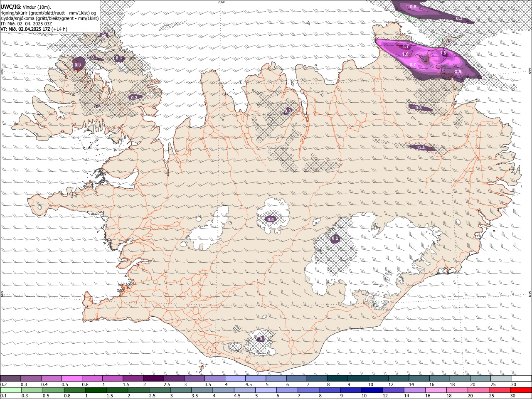The image size is (532, 399).
Task: Click the deep blue swatch labeled 10 in lower legend
Action: [372, 390]
